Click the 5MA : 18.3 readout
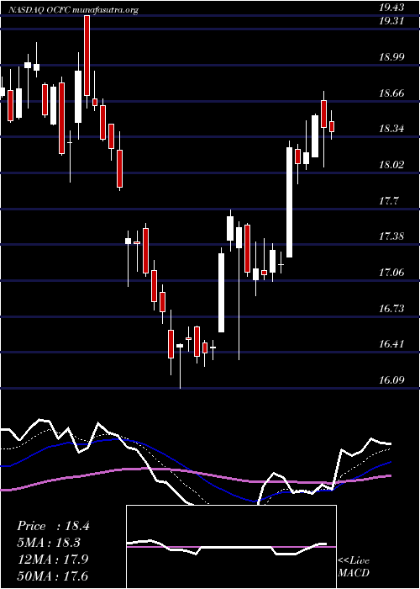 pos(50,543)
